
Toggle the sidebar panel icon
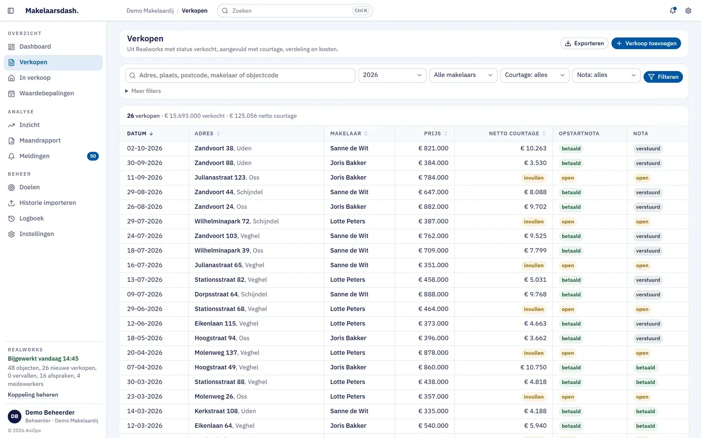(x=11, y=11)
